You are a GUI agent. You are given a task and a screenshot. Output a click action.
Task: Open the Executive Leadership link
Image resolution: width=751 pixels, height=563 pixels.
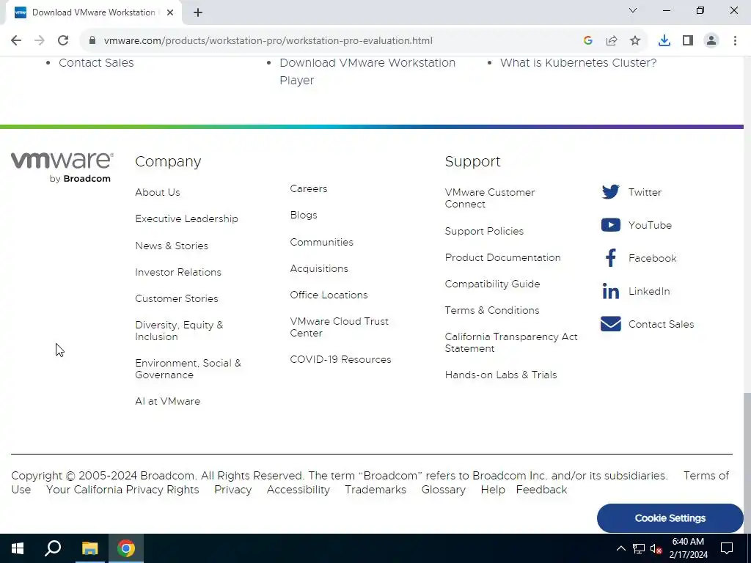(186, 218)
